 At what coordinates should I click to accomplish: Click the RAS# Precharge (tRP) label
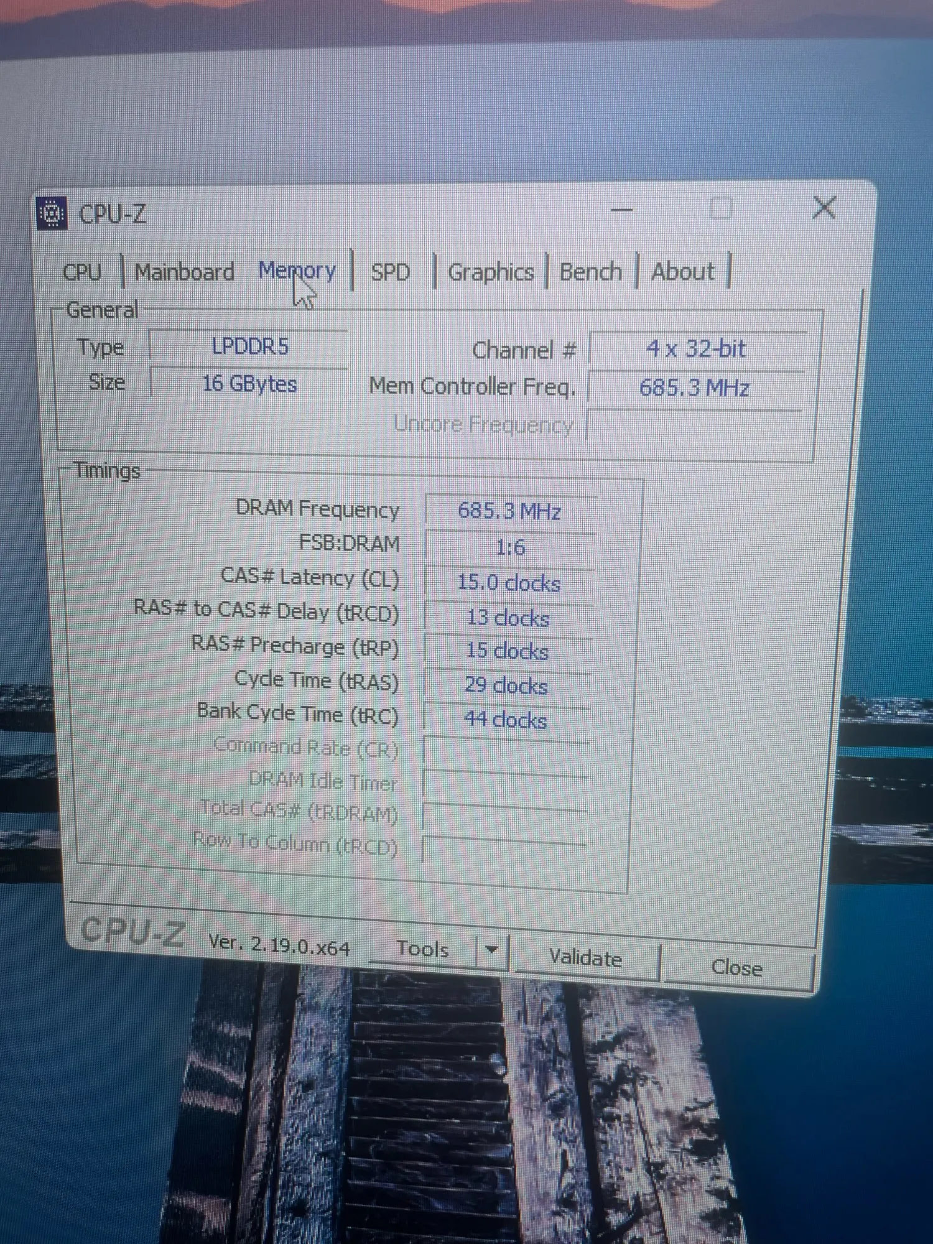[x=295, y=646]
